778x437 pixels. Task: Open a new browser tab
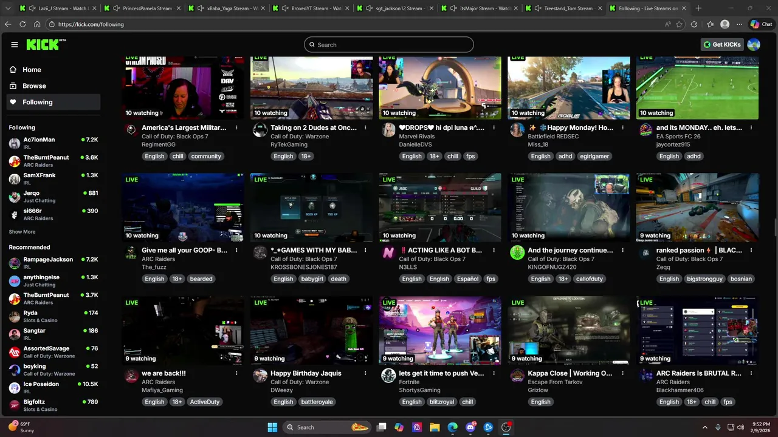(698, 8)
